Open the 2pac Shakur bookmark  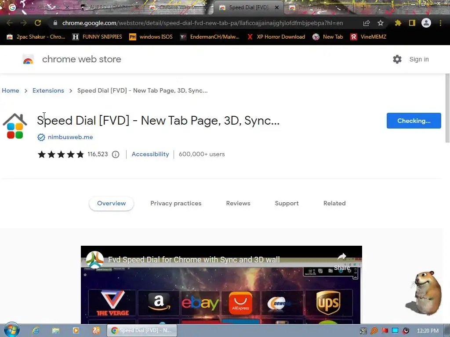(x=36, y=37)
